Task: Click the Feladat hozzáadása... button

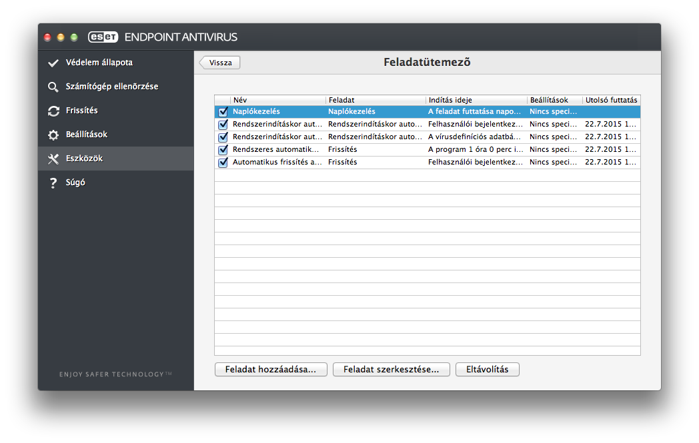Action: point(271,370)
